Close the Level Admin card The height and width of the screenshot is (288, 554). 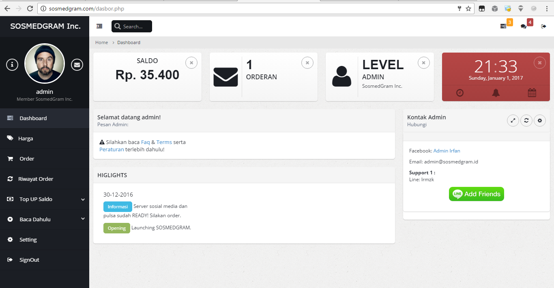[424, 63]
